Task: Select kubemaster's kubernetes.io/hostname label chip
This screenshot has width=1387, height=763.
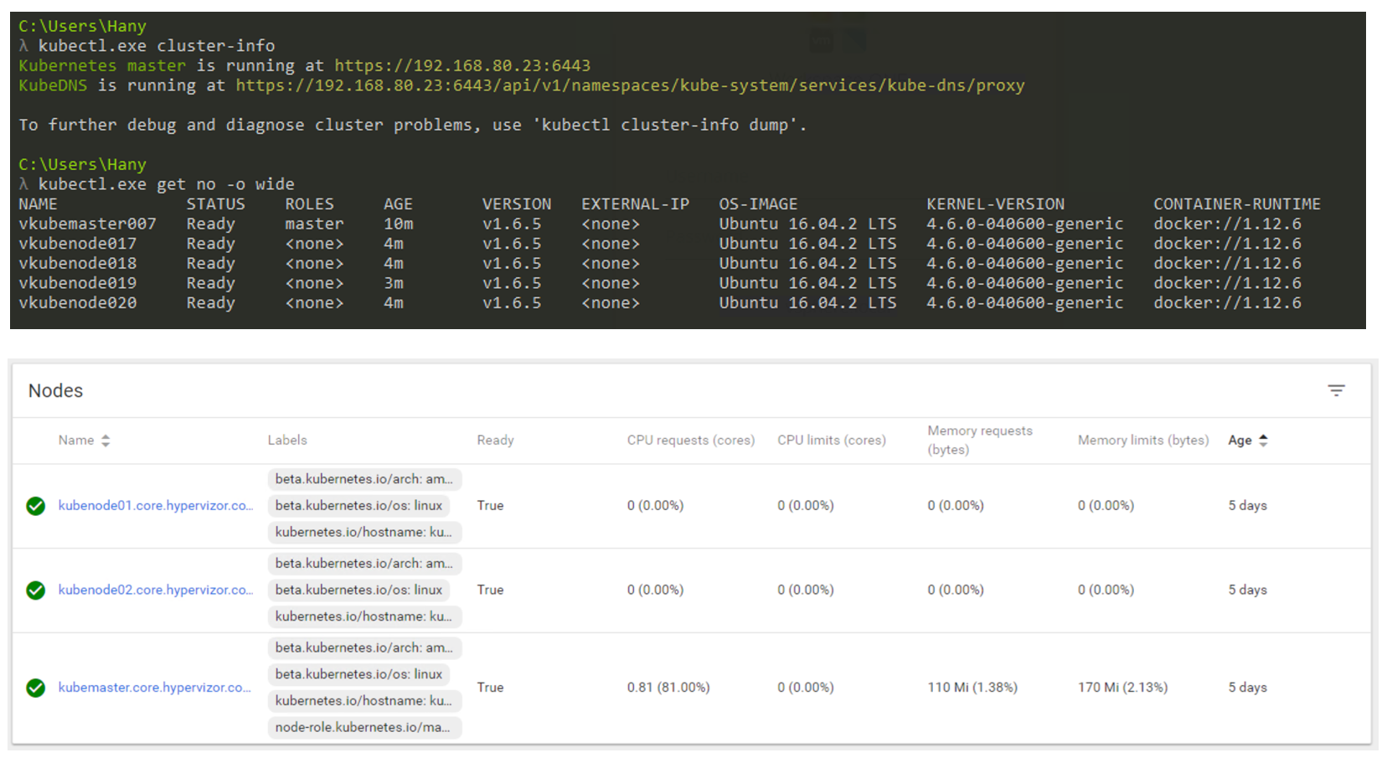Action: (364, 701)
